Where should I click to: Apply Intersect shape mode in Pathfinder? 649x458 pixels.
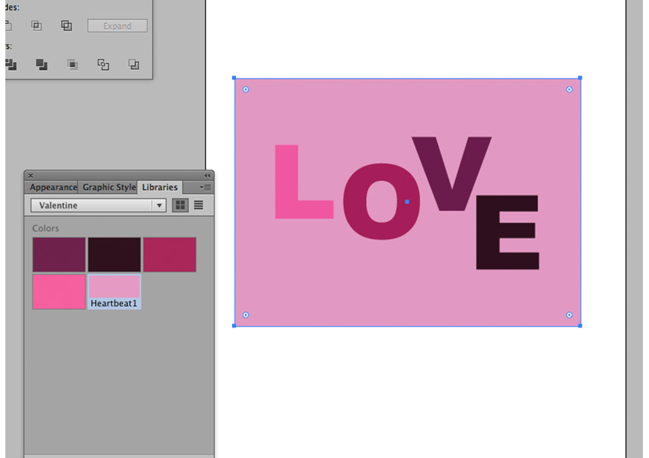(x=37, y=26)
